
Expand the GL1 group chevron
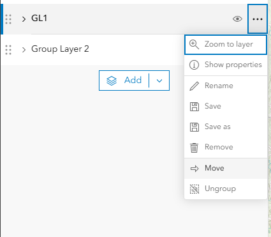pos(24,19)
